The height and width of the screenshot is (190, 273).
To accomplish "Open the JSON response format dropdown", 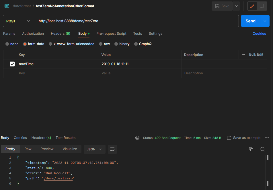I will (x=94, y=149).
